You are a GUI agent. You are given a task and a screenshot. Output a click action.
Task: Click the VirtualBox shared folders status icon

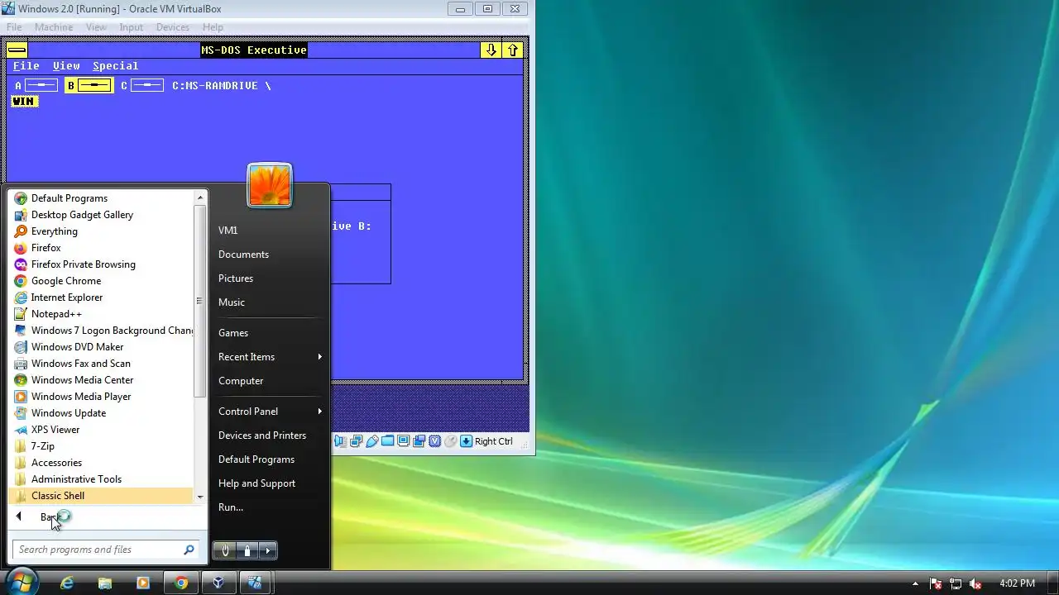(387, 441)
